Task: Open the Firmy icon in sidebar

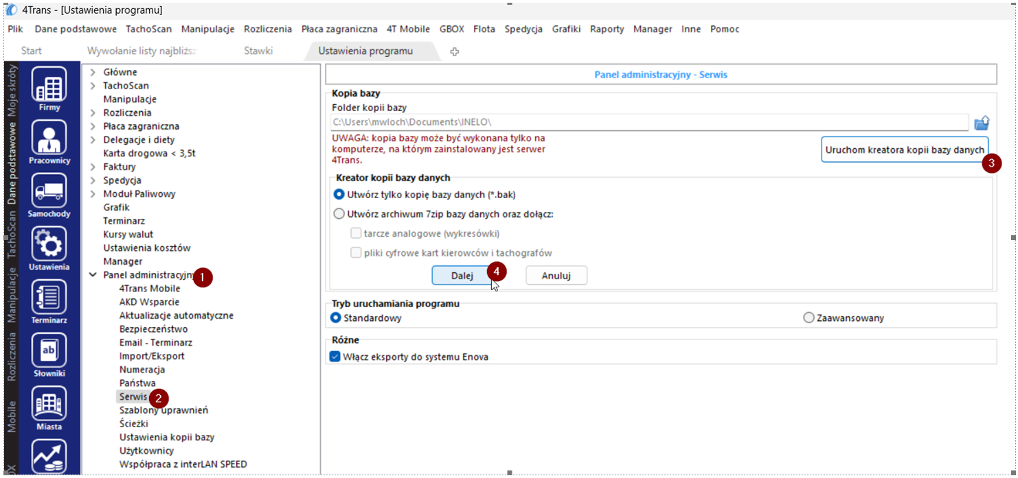Action: point(49,85)
